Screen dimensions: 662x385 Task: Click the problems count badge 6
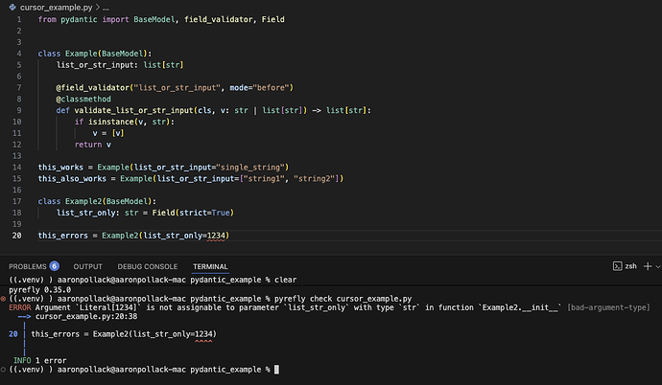(54, 266)
